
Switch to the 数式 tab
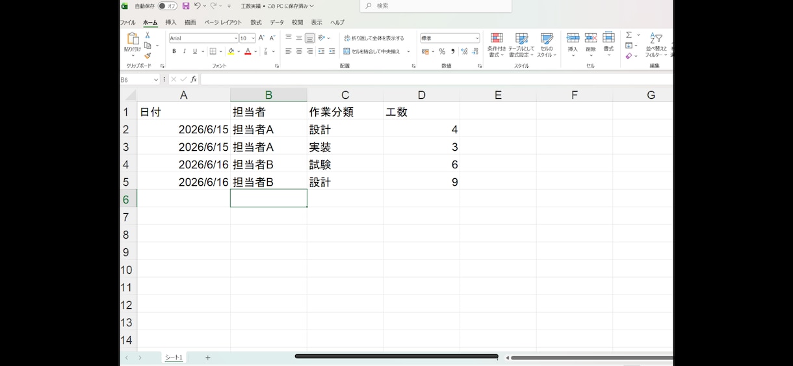click(256, 22)
